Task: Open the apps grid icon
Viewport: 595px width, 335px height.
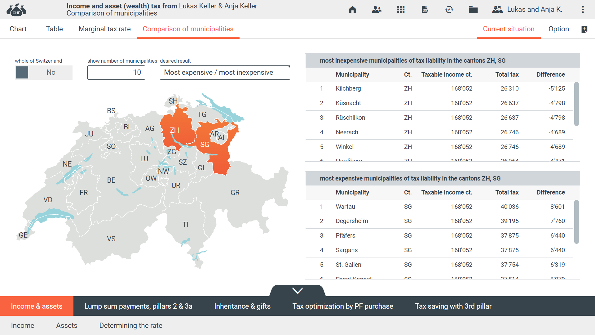Action: (401, 10)
